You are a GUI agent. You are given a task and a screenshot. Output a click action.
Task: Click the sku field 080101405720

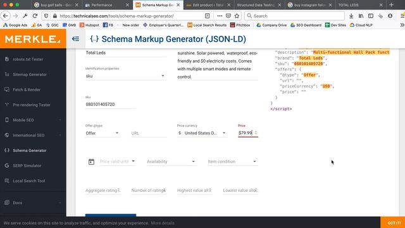111,104
